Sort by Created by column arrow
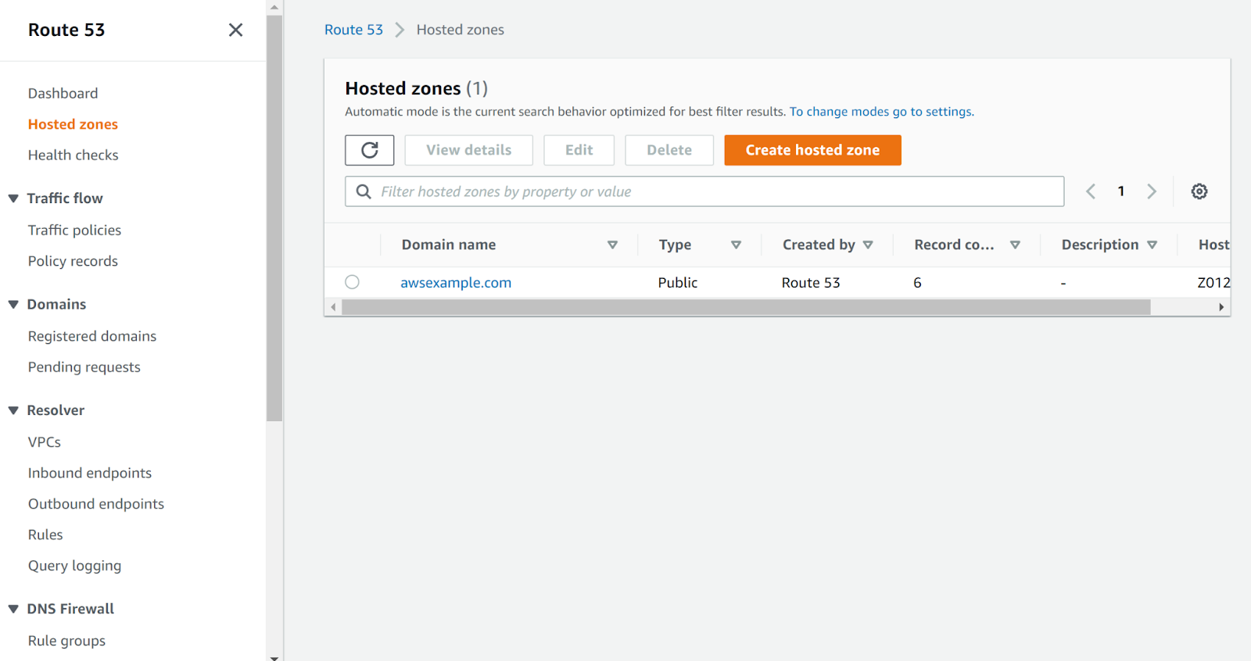 (867, 245)
